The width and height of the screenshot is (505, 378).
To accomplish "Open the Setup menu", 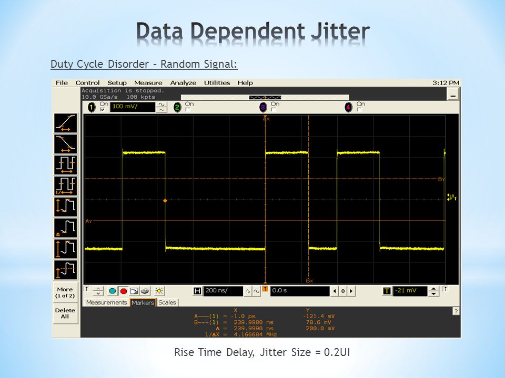I will [117, 82].
